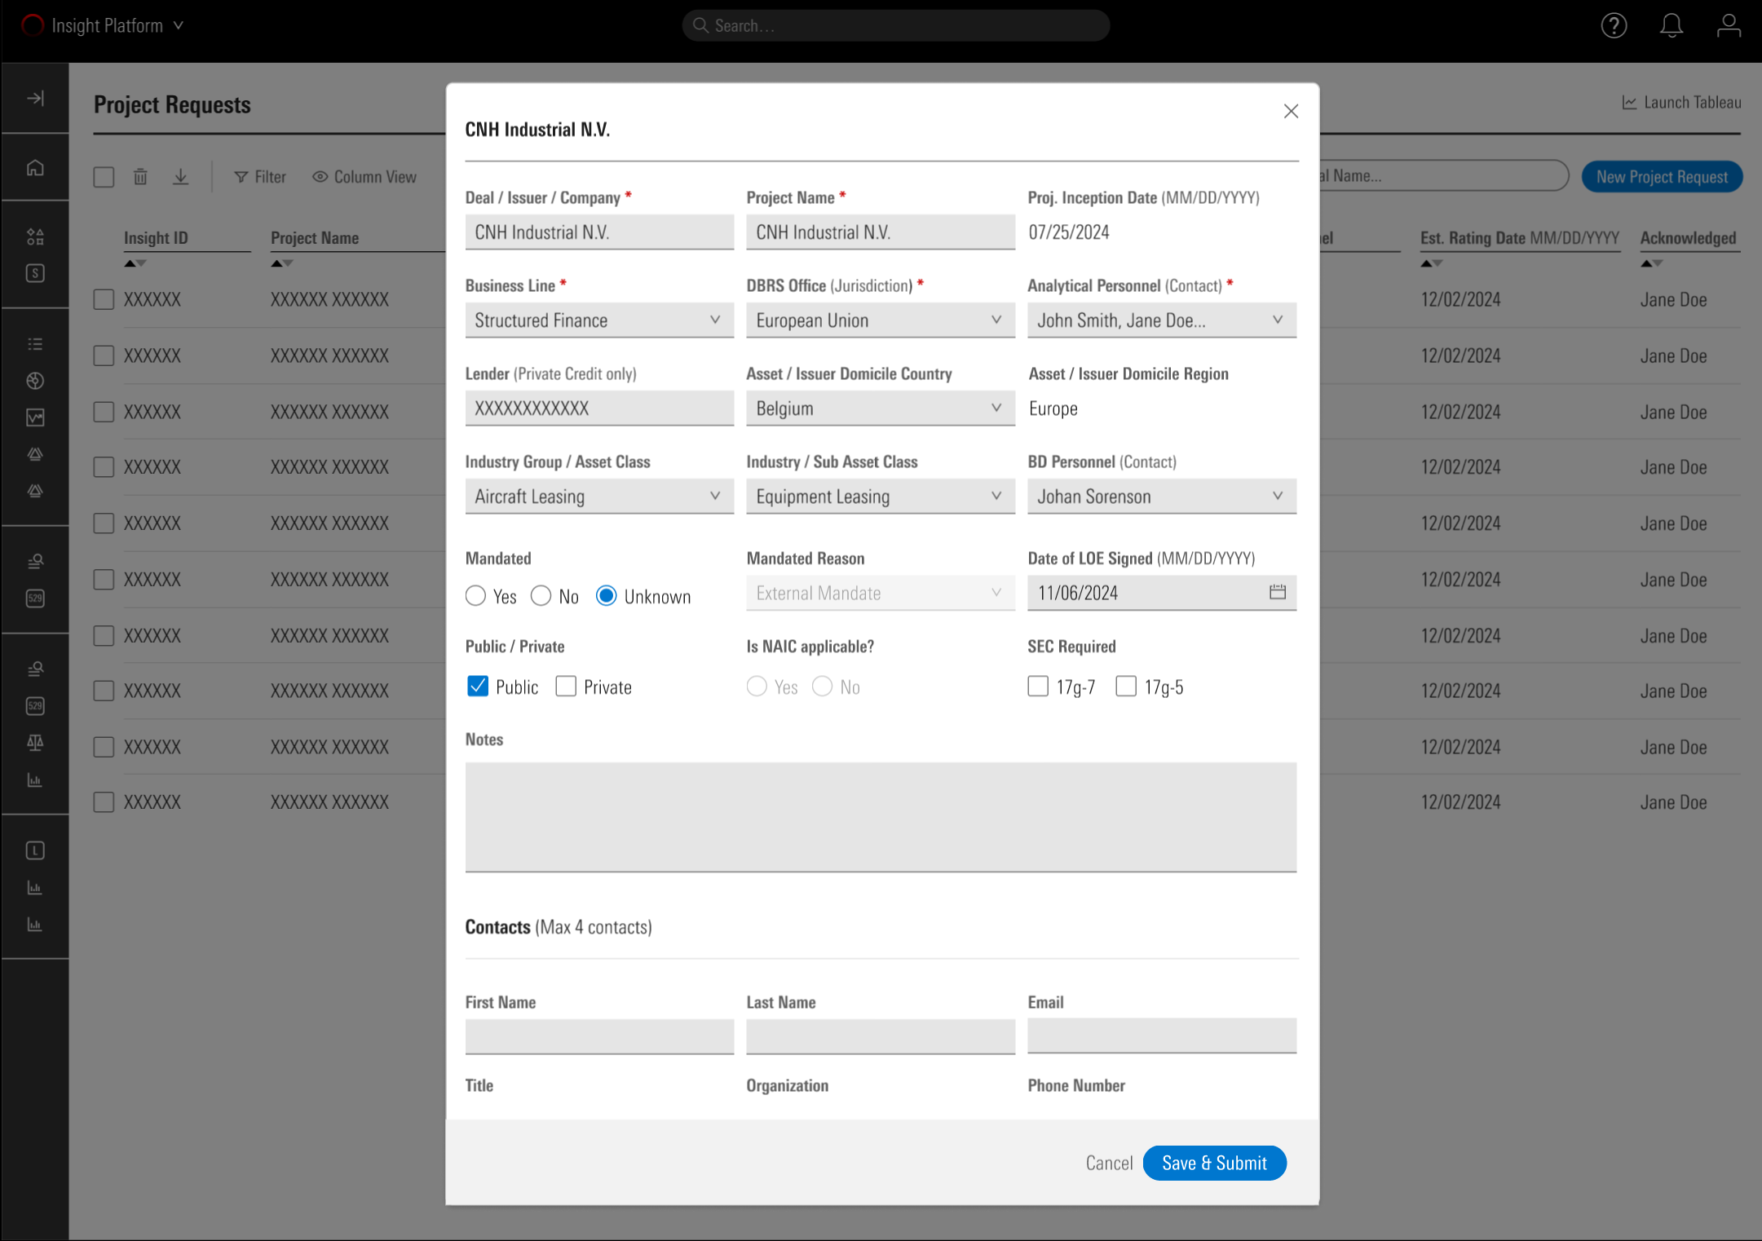Click the search magnifier icon
Screen dimensions: 1762x1241
coord(700,25)
